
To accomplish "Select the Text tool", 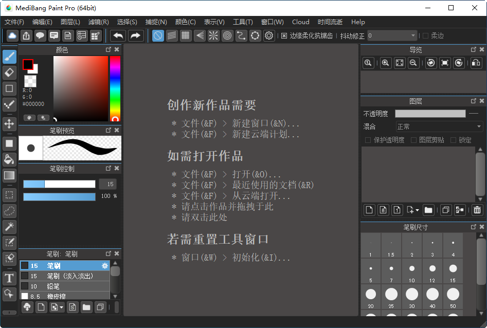I will [x=9, y=278].
